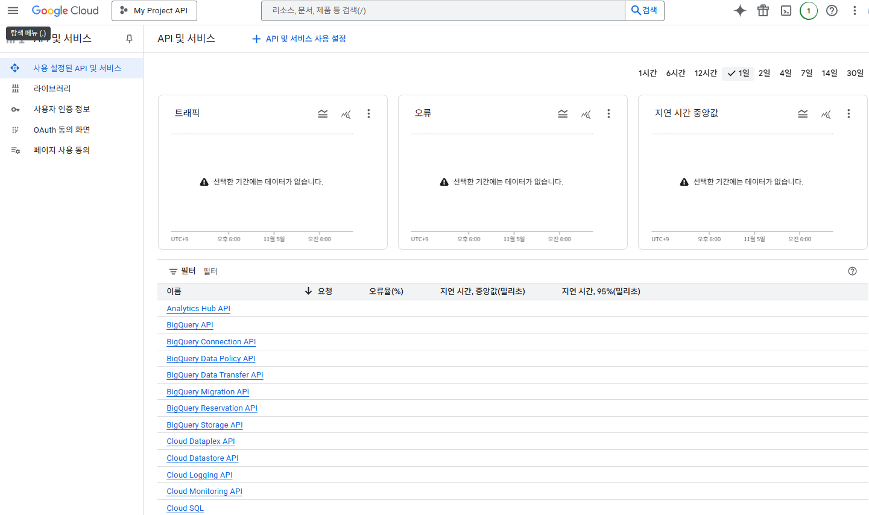Explore the 오류 chart in Metrics Explorer
Viewport: 869px width, 515px height.
586,113
